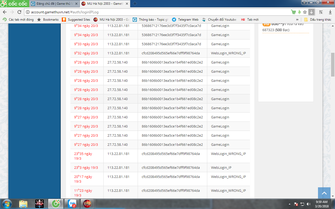Click the scrollbar up arrow
Image resolution: width=335 pixels, height=209 pixels.
click(333, 25)
